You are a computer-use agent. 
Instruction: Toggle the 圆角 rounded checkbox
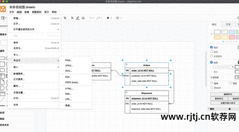212,83
